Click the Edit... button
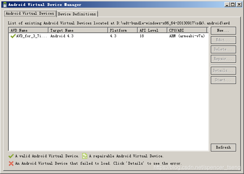The image size is (244, 174). [x=223, y=40]
